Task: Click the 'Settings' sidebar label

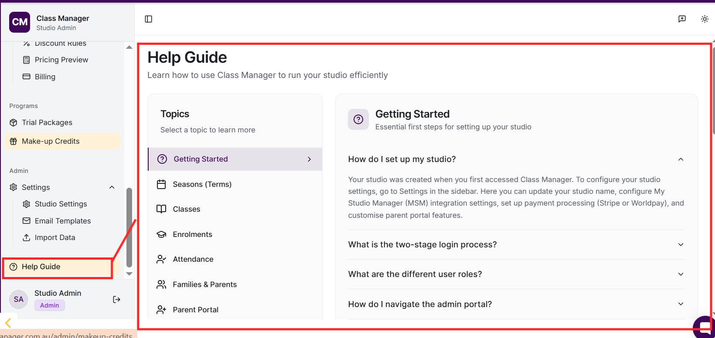Action: (36, 187)
